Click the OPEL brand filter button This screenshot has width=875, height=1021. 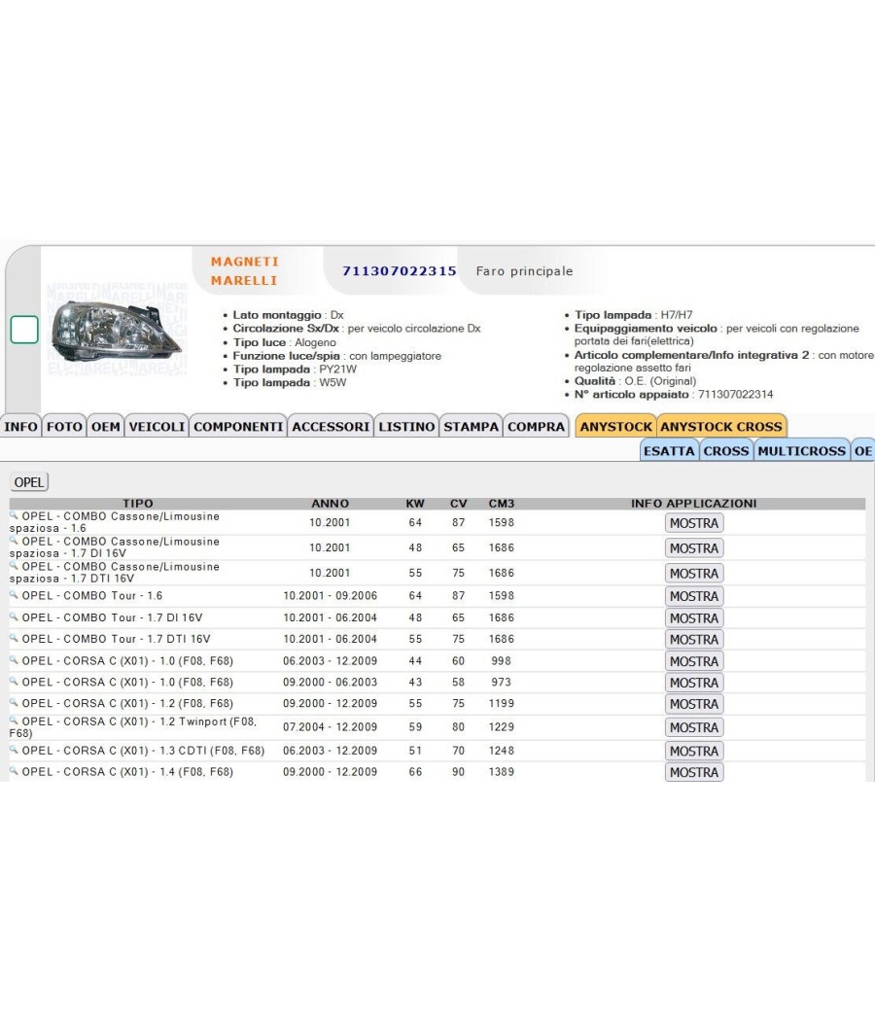(x=29, y=482)
